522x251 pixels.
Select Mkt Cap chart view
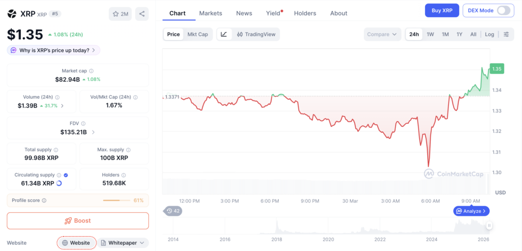click(x=197, y=34)
